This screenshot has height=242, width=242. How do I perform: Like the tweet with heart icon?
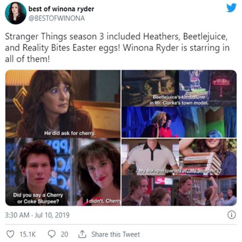pos(10,234)
